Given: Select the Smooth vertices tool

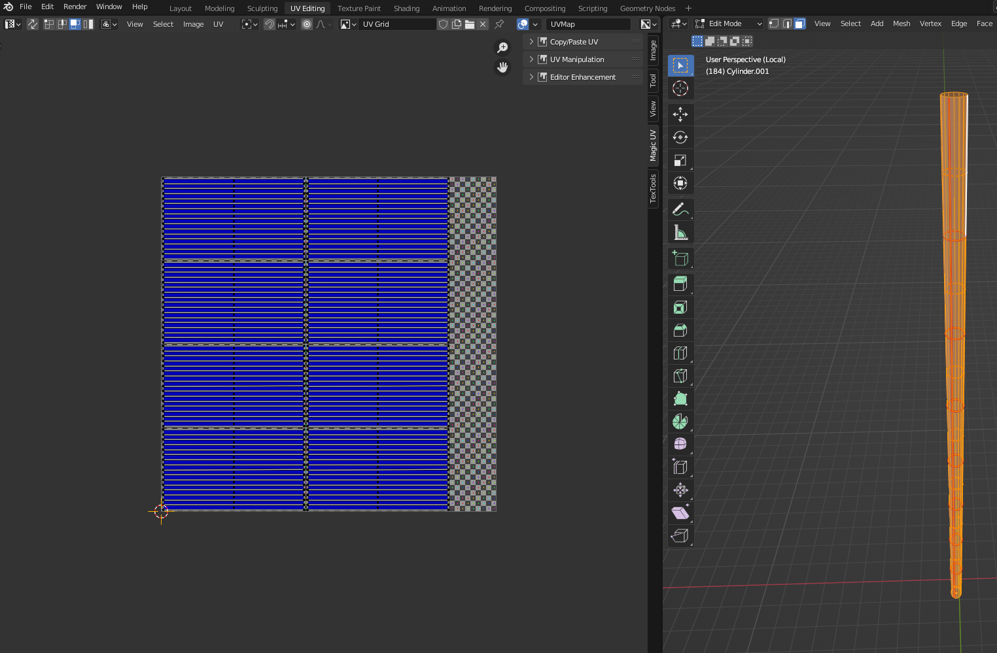Looking at the screenshot, I should tap(680, 444).
